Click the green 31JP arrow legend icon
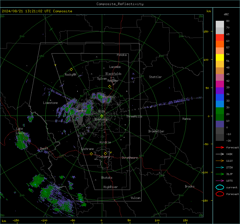The image size is (240, 224). [x=220, y=174]
